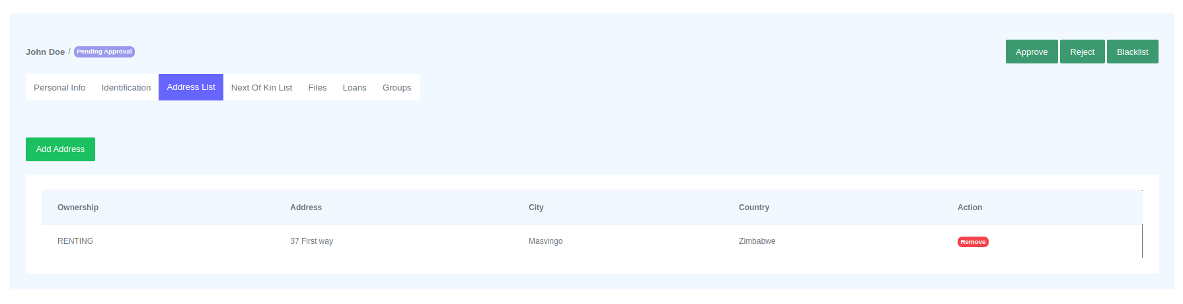
Task: Click the John Doe name heading
Action: tap(45, 52)
